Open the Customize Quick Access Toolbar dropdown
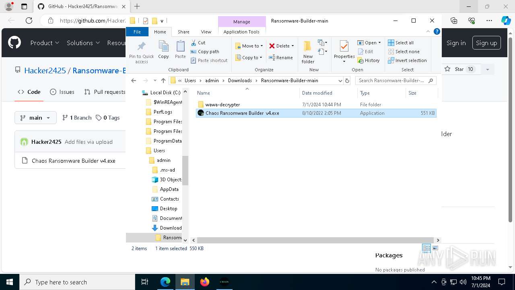Screen dimensions: 515x290 (x=162, y=21)
